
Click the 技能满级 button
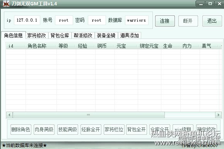68,129
